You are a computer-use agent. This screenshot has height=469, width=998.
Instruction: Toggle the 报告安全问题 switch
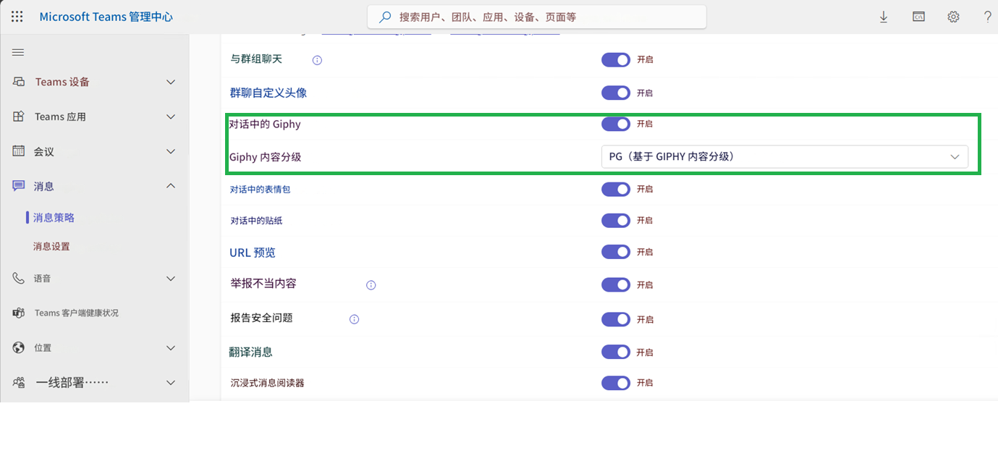point(616,319)
